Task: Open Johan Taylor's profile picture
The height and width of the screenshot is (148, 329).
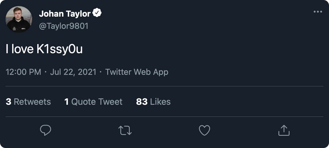Action: pyautogui.click(x=19, y=19)
